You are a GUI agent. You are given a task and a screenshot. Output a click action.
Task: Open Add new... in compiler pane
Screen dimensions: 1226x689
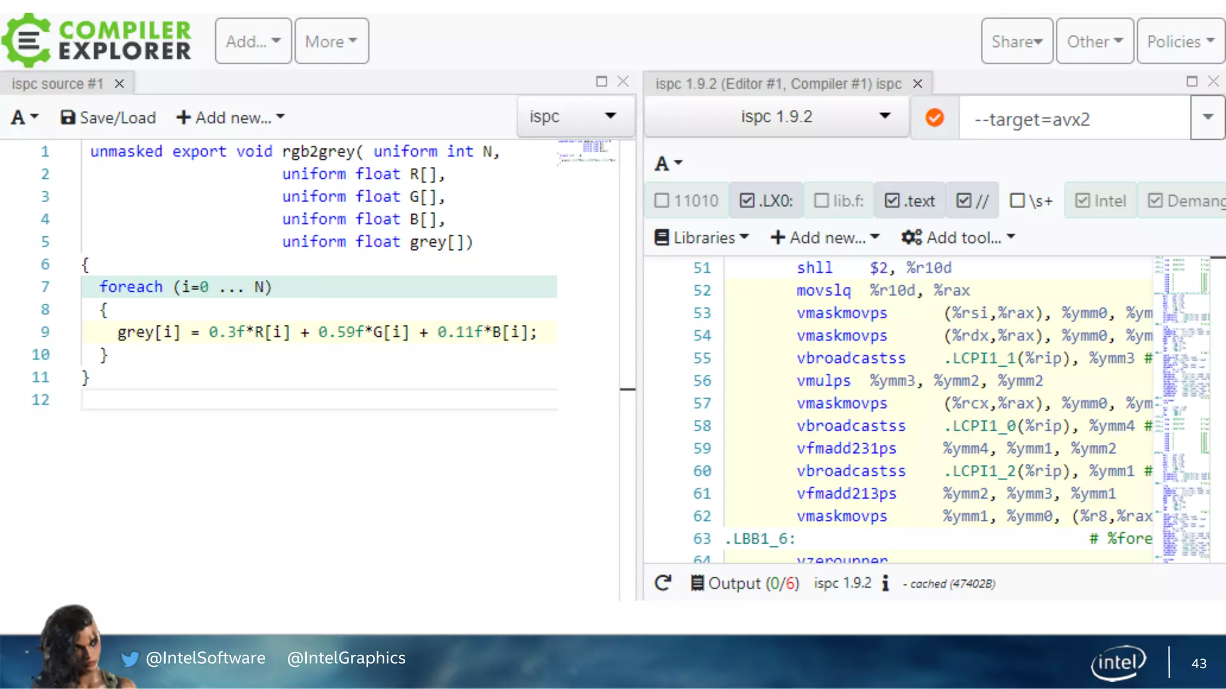click(825, 237)
